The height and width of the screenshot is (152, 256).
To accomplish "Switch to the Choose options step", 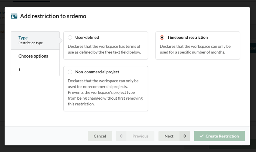I will click(x=33, y=56).
